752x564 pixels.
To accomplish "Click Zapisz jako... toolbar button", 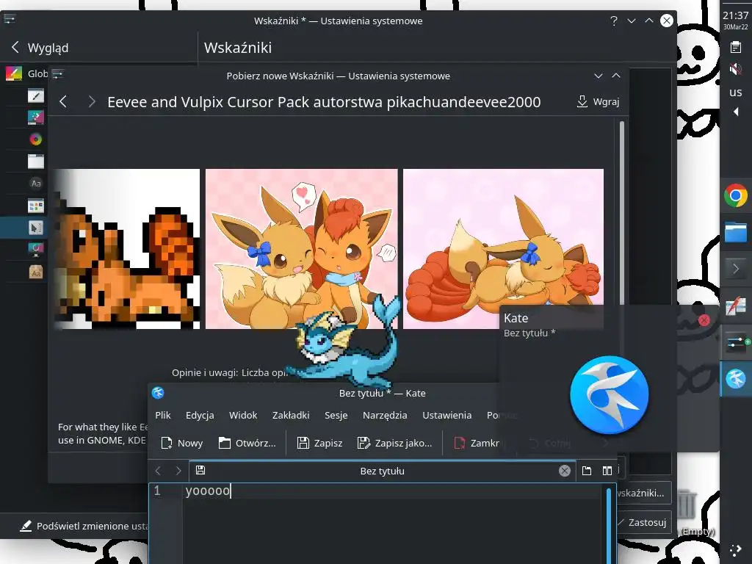I will click(x=394, y=443).
